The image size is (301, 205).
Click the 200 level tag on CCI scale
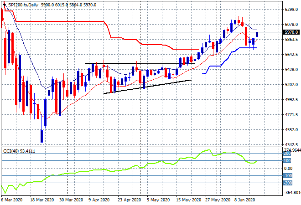tap(287, 154)
